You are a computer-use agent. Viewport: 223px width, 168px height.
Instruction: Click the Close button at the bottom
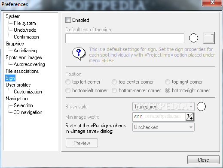coord(203,160)
